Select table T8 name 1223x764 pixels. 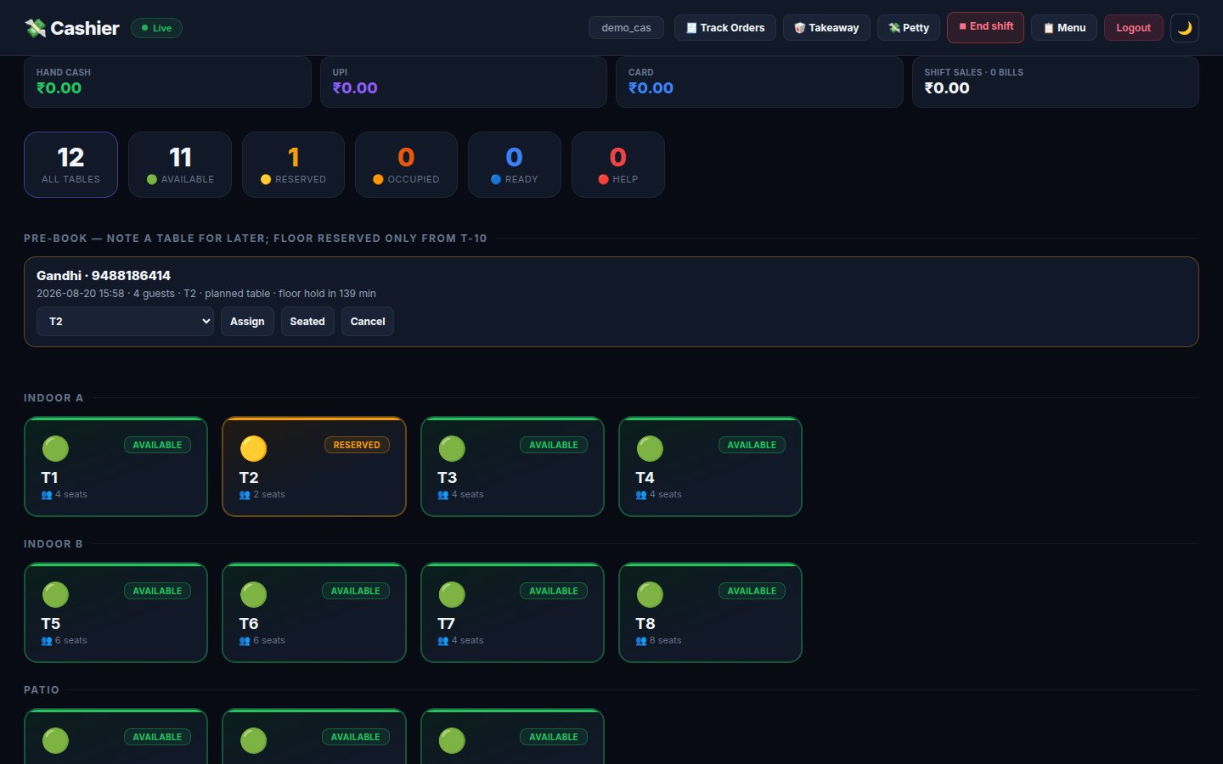pyautogui.click(x=645, y=624)
